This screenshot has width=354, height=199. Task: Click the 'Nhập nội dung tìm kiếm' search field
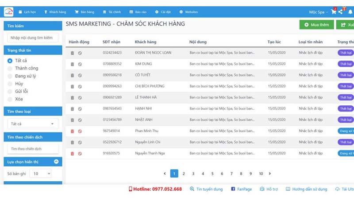[33, 38]
